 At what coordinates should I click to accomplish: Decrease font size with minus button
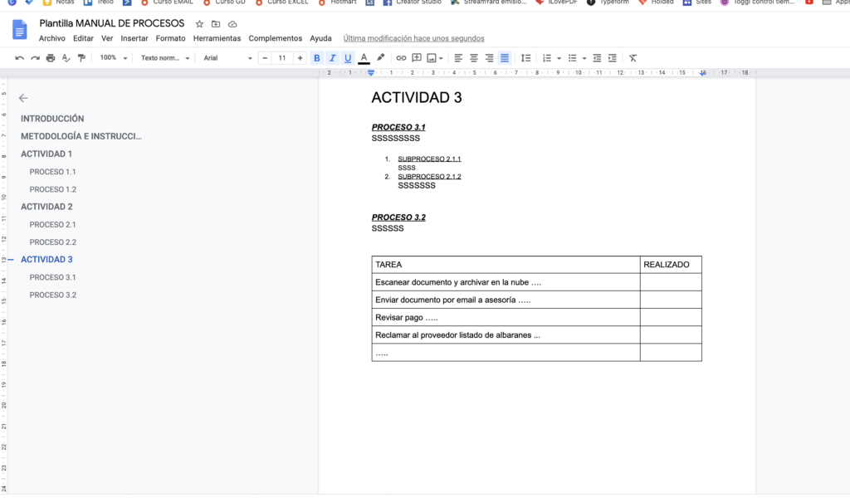[x=265, y=58]
